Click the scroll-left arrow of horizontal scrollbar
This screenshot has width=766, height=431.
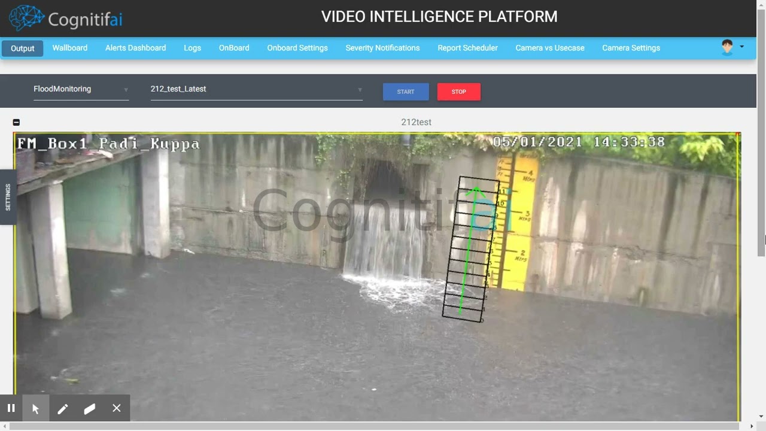[x=5, y=426]
